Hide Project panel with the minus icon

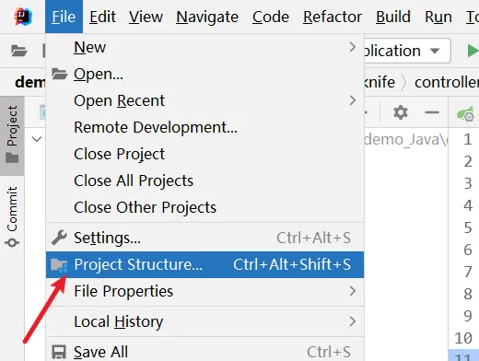click(432, 112)
